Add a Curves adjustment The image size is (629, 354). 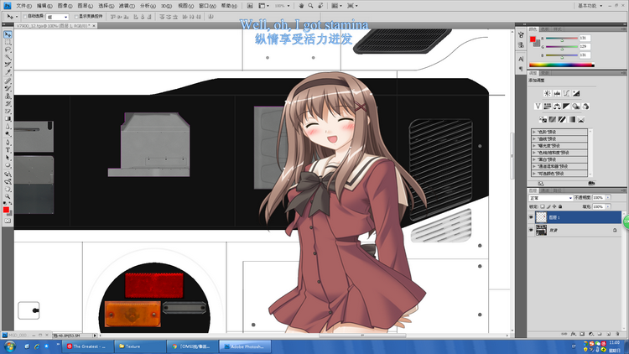click(566, 93)
